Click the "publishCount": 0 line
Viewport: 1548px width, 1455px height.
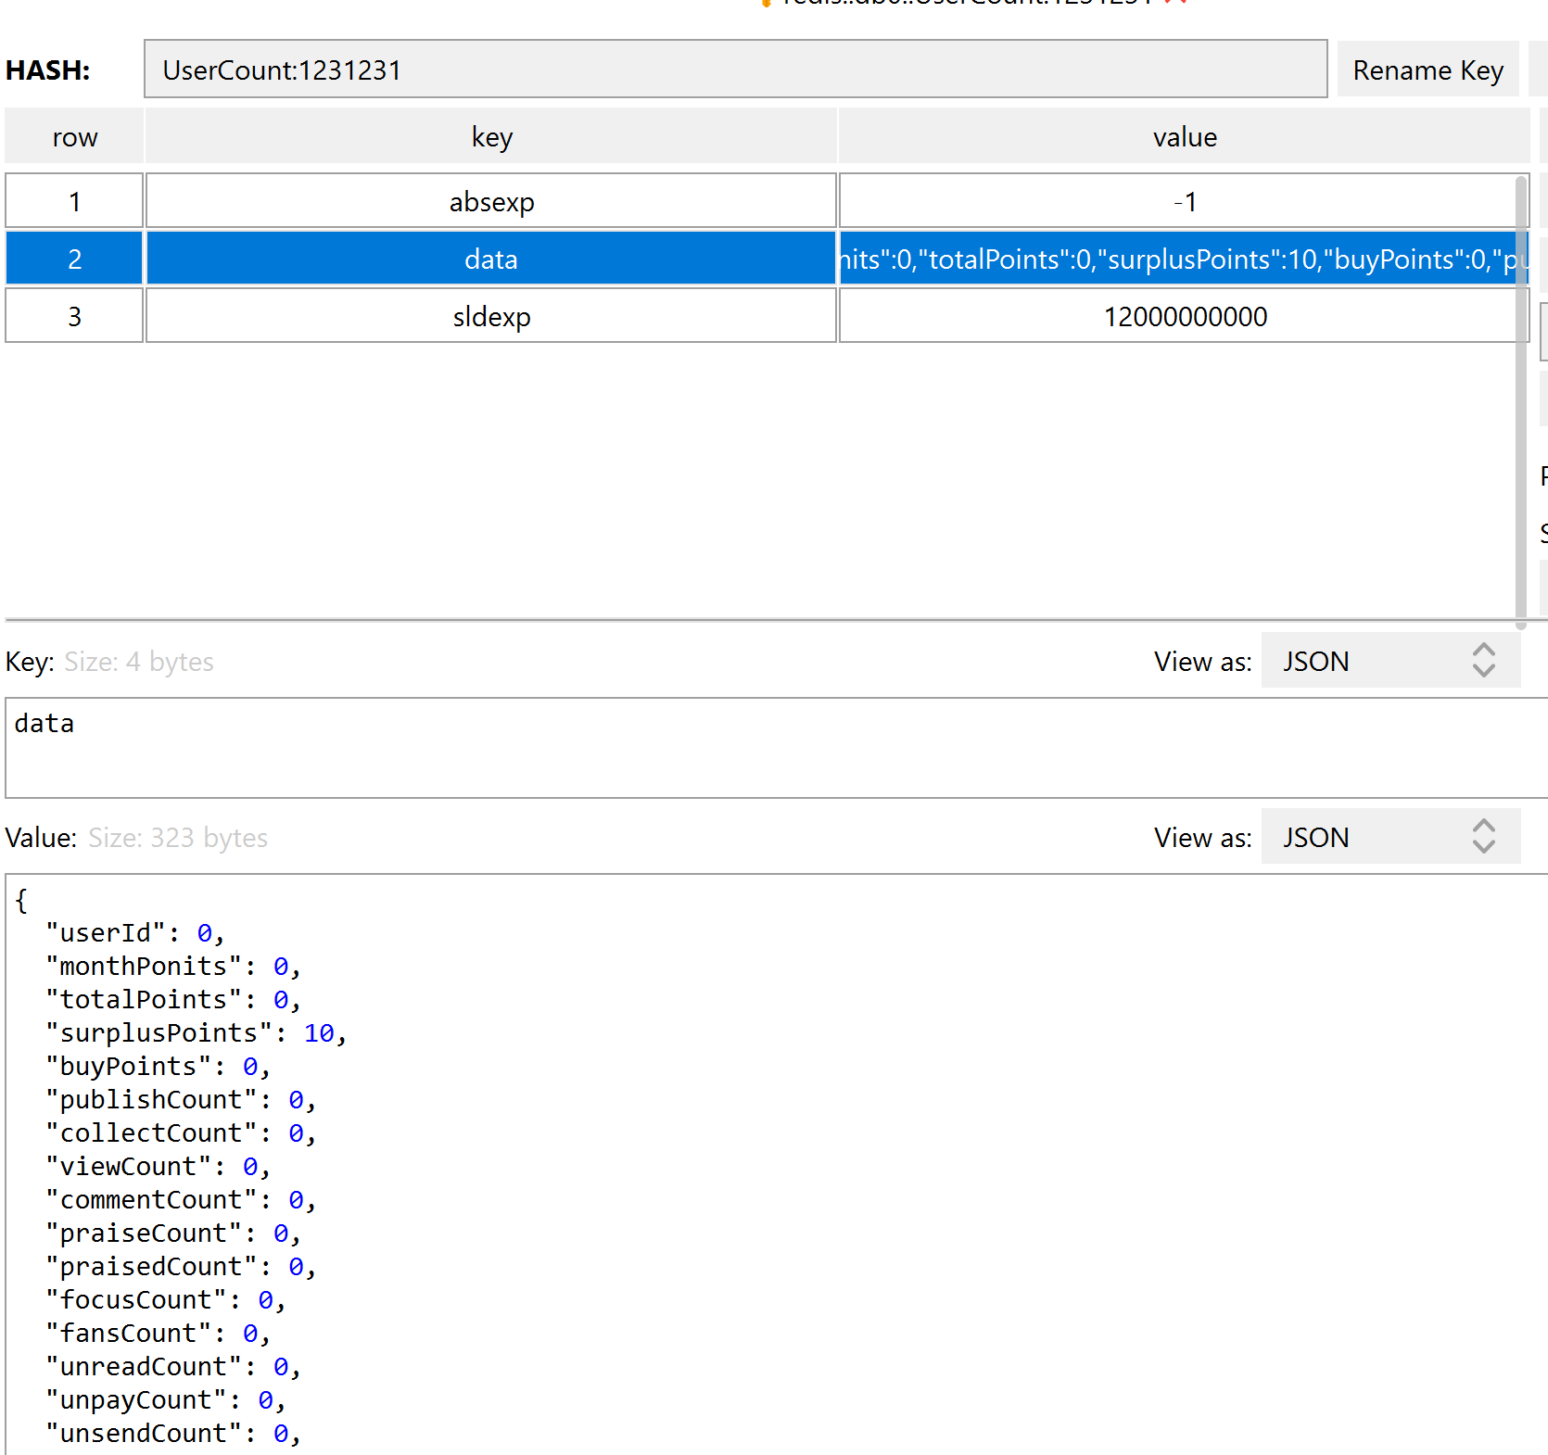[x=181, y=1100]
